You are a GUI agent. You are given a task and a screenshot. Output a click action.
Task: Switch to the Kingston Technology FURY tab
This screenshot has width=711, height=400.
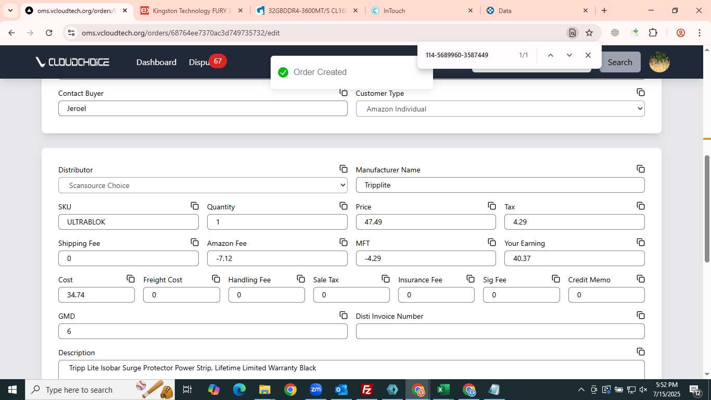(191, 10)
